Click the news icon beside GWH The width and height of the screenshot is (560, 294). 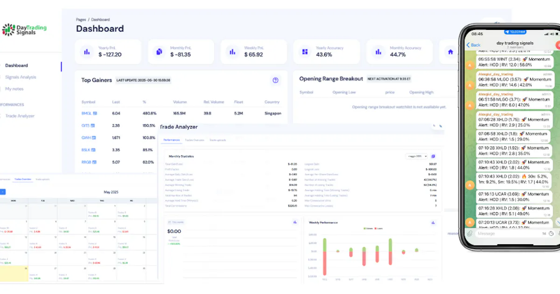coord(94,138)
